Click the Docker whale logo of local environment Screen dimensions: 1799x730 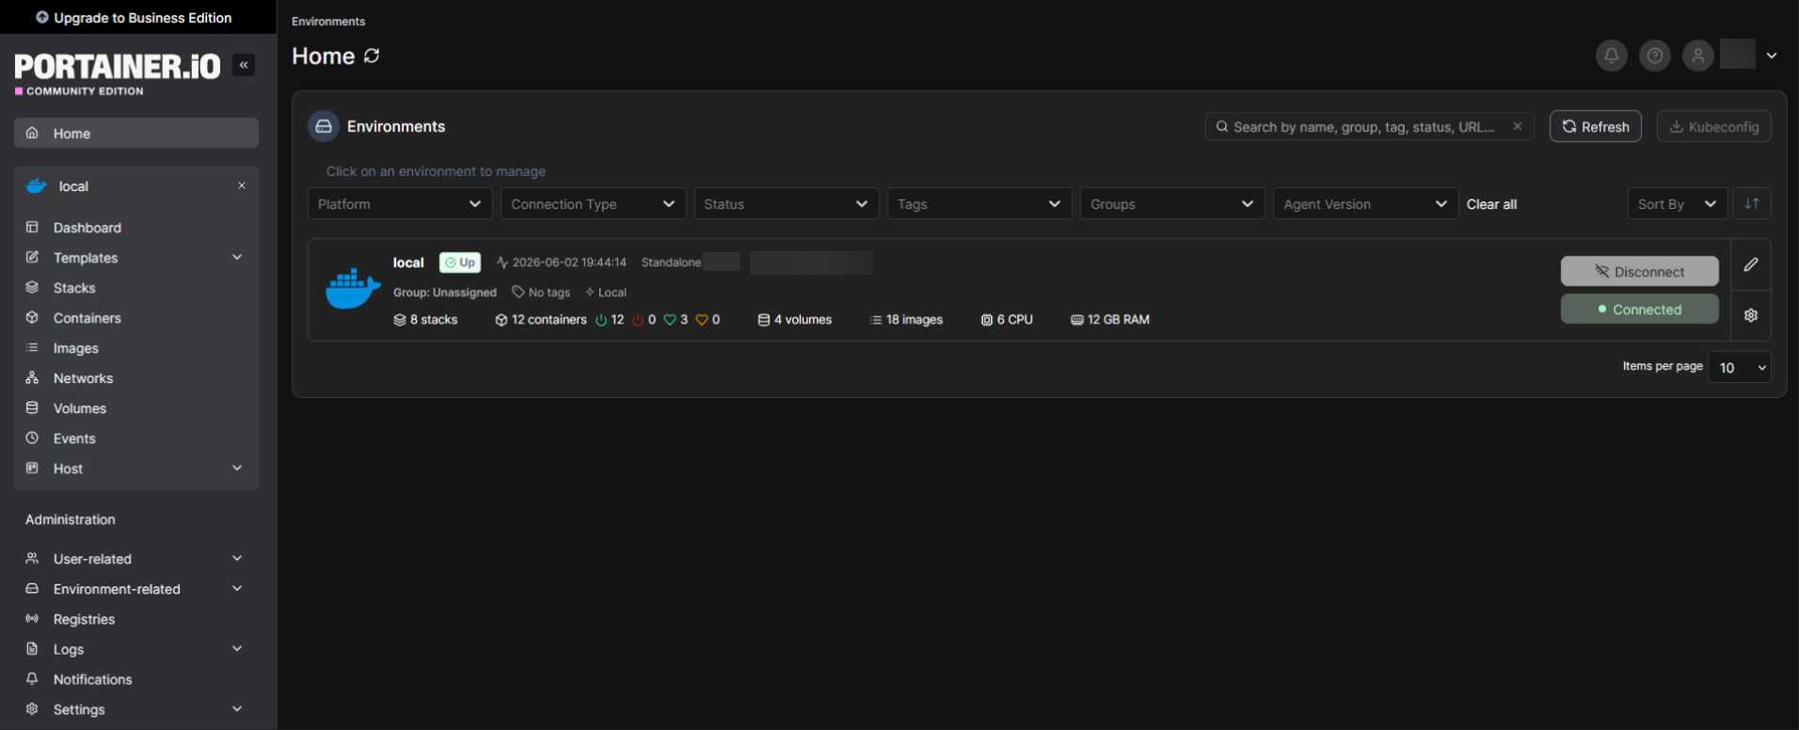pos(353,289)
